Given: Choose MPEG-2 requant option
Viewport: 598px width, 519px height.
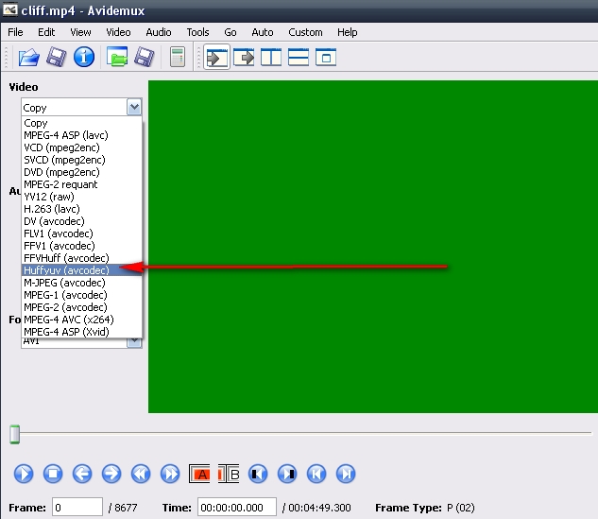Looking at the screenshot, I should tap(82, 184).
